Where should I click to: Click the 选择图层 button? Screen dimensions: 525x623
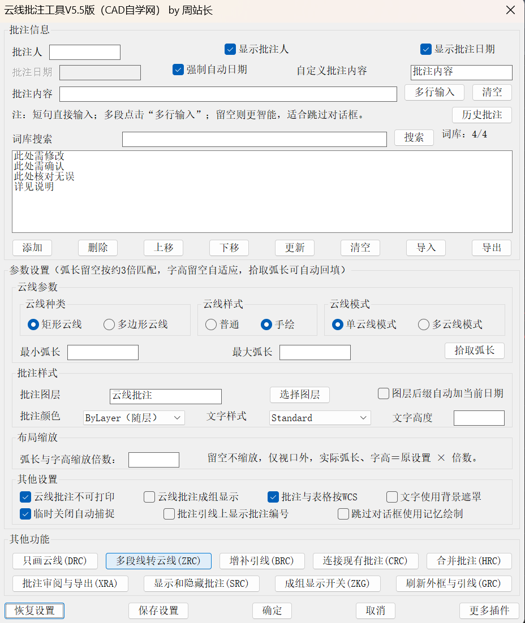pyautogui.click(x=300, y=395)
